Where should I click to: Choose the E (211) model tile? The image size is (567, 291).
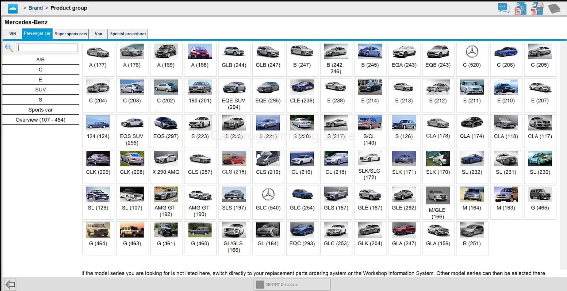[x=472, y=95]
